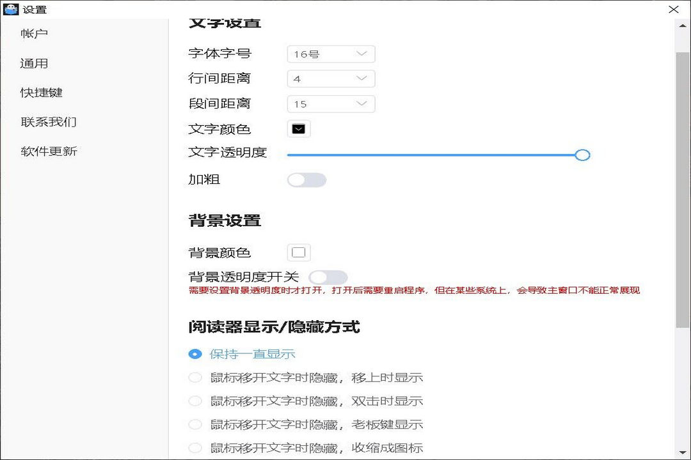Screen dimensions: 691x460
Task: Select the 保持一直显示 radio option
Action: 195,353
